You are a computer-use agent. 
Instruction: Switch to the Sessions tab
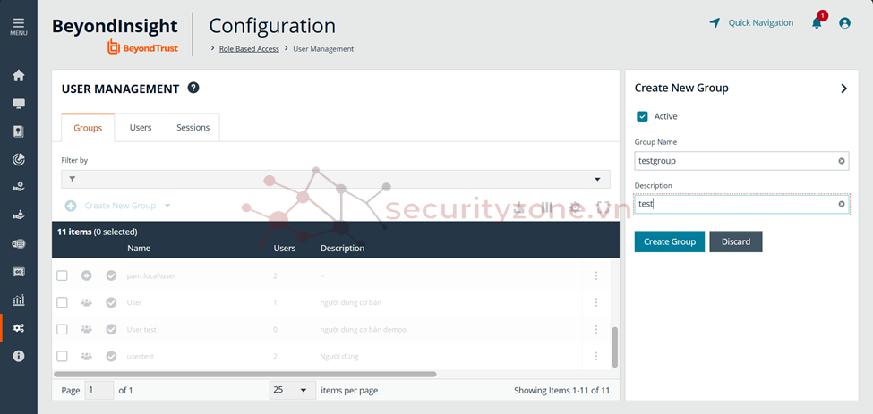[193, 128]
